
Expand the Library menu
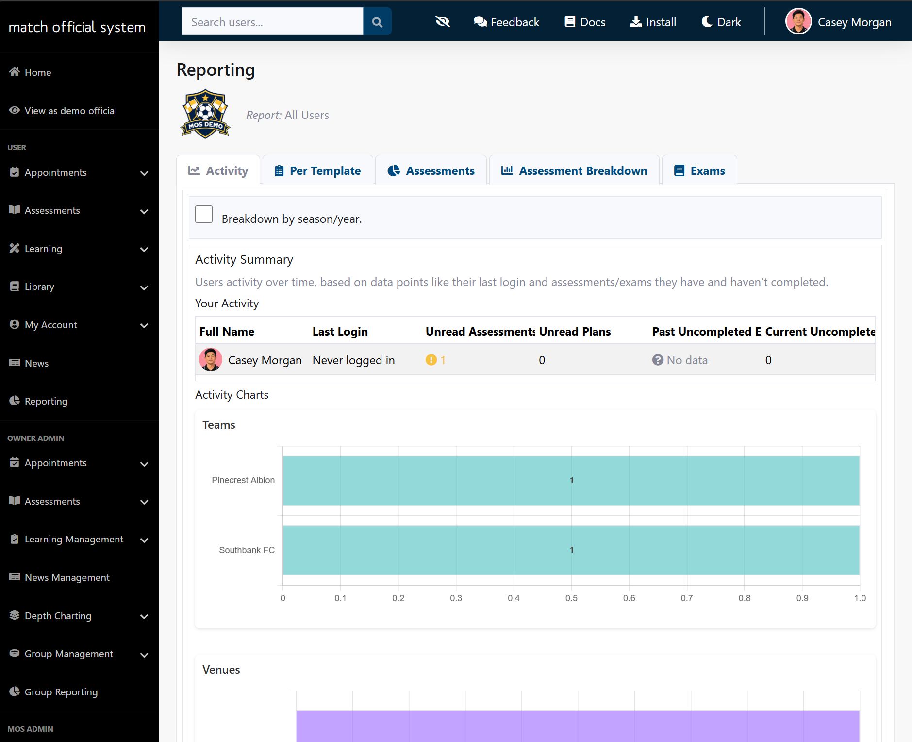[x=79, y=287]
